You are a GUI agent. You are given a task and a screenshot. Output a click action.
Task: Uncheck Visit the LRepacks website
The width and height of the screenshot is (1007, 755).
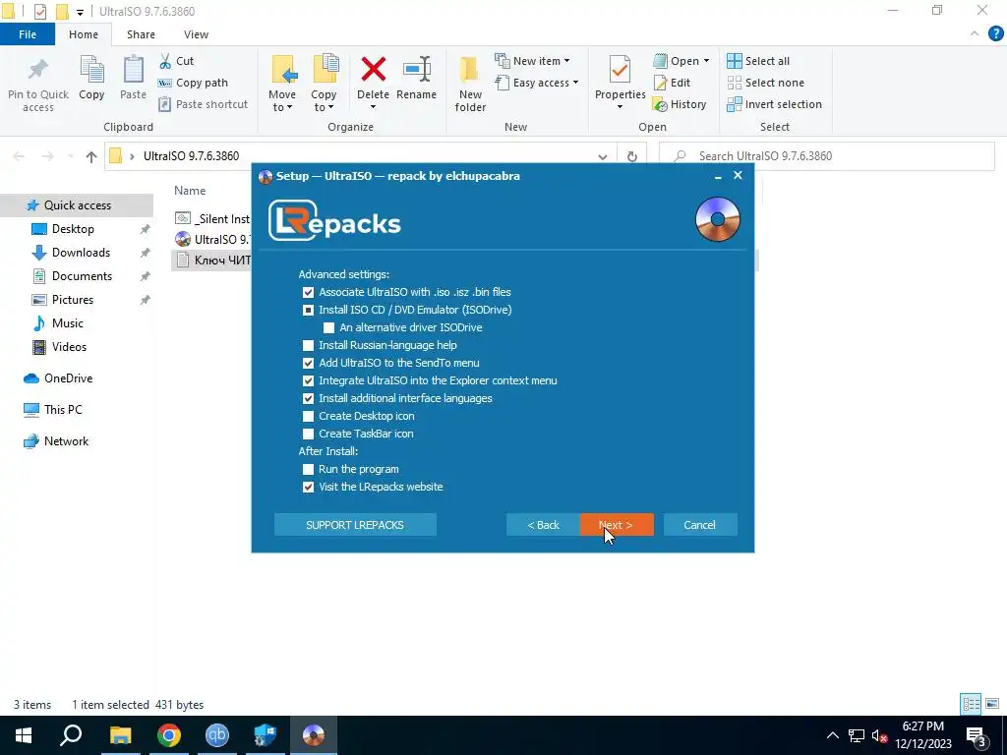pos(308,488)
